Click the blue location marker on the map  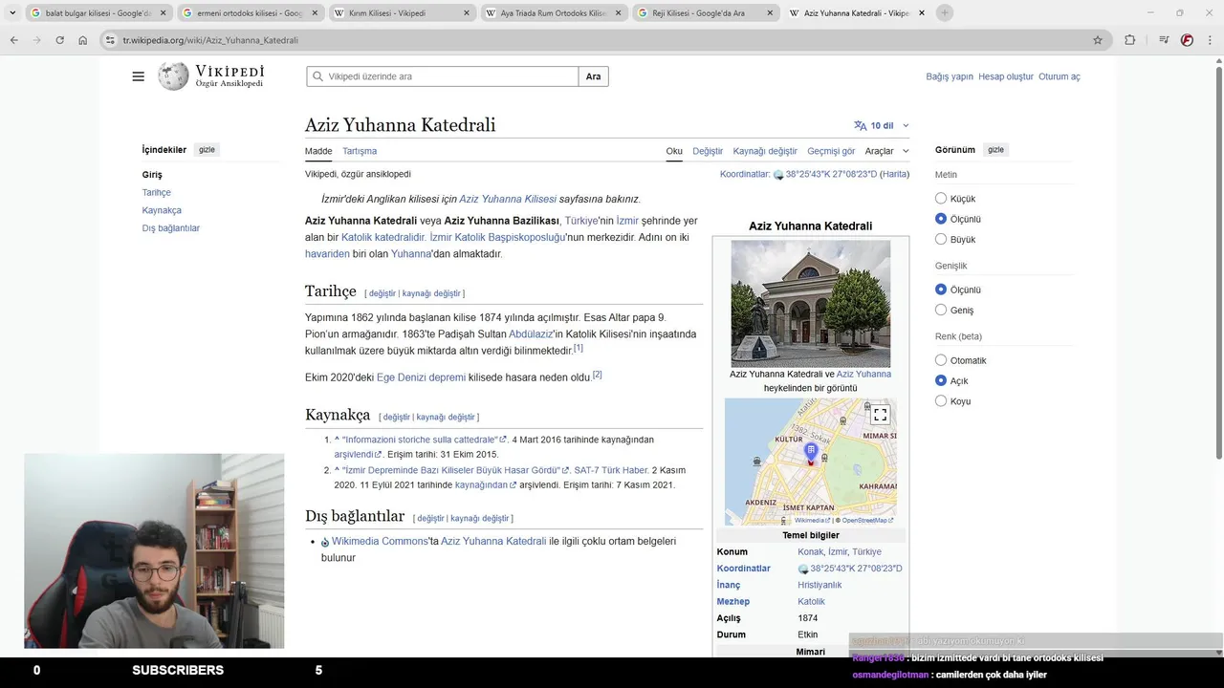(x=811, y=453)
